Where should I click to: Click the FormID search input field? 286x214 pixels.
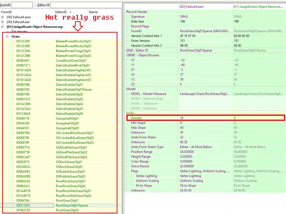click(x=22, y=5)
